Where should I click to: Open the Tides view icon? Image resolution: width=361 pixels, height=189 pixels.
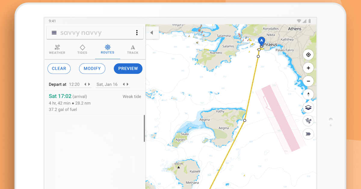tap(82, 49)
